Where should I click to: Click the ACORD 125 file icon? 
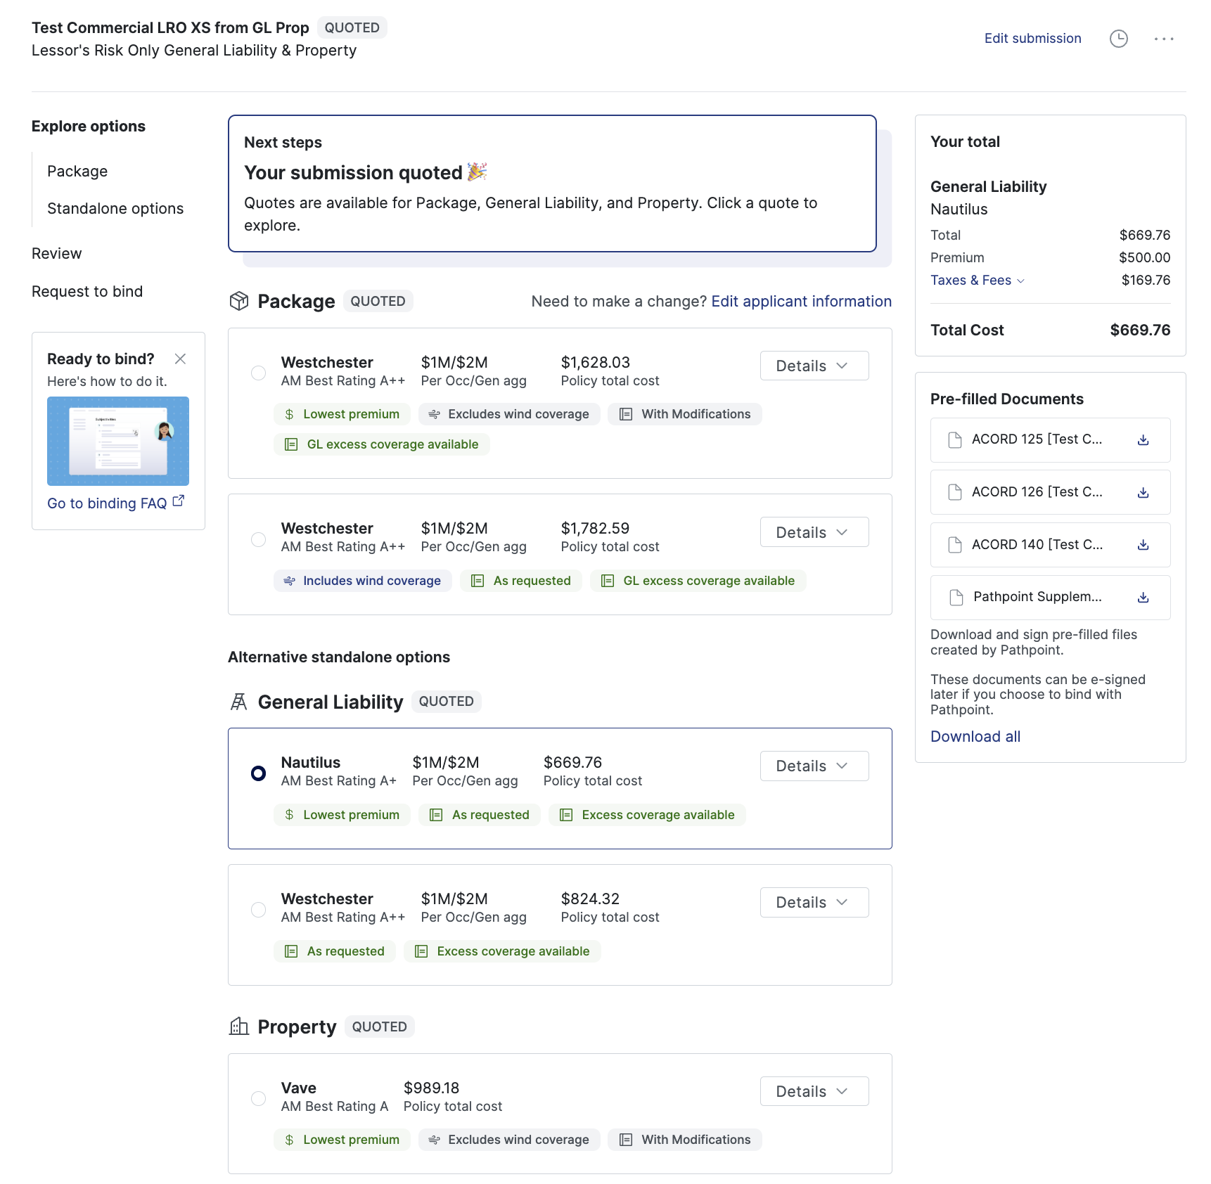click(955, 440)
